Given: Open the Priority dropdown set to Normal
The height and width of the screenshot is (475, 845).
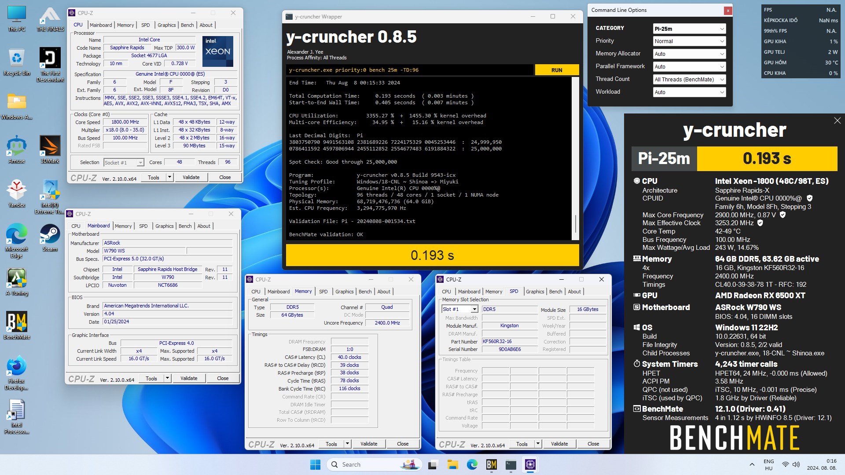Looking at the screenshot, I should [x=689, y=41].
